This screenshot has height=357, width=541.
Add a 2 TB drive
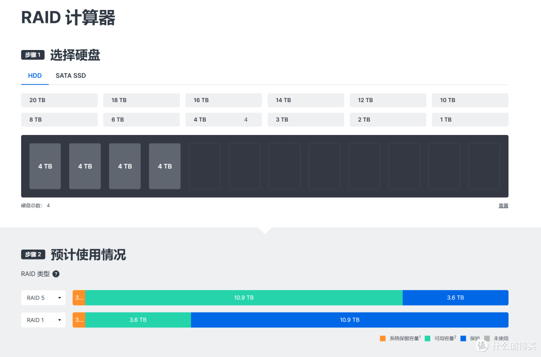pos(388,120)
